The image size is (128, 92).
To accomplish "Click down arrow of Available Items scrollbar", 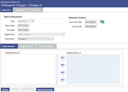I will pyautogui.click(x=57, y=82).
